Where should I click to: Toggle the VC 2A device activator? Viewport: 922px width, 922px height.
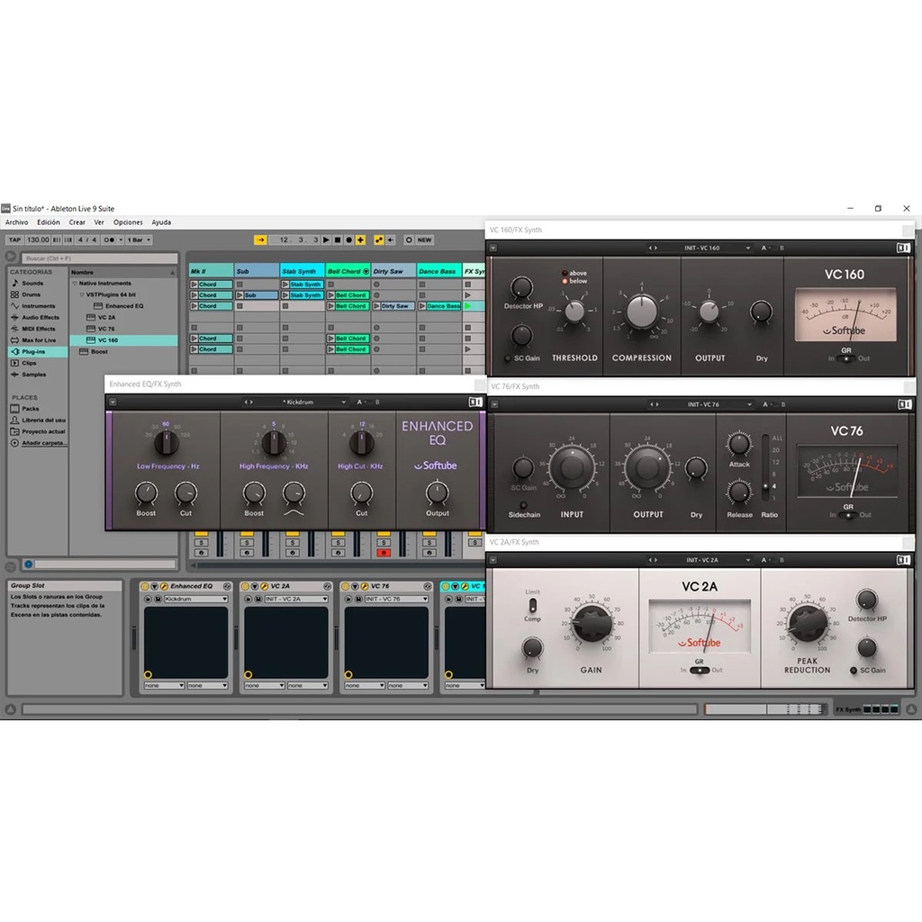[245, 586]
